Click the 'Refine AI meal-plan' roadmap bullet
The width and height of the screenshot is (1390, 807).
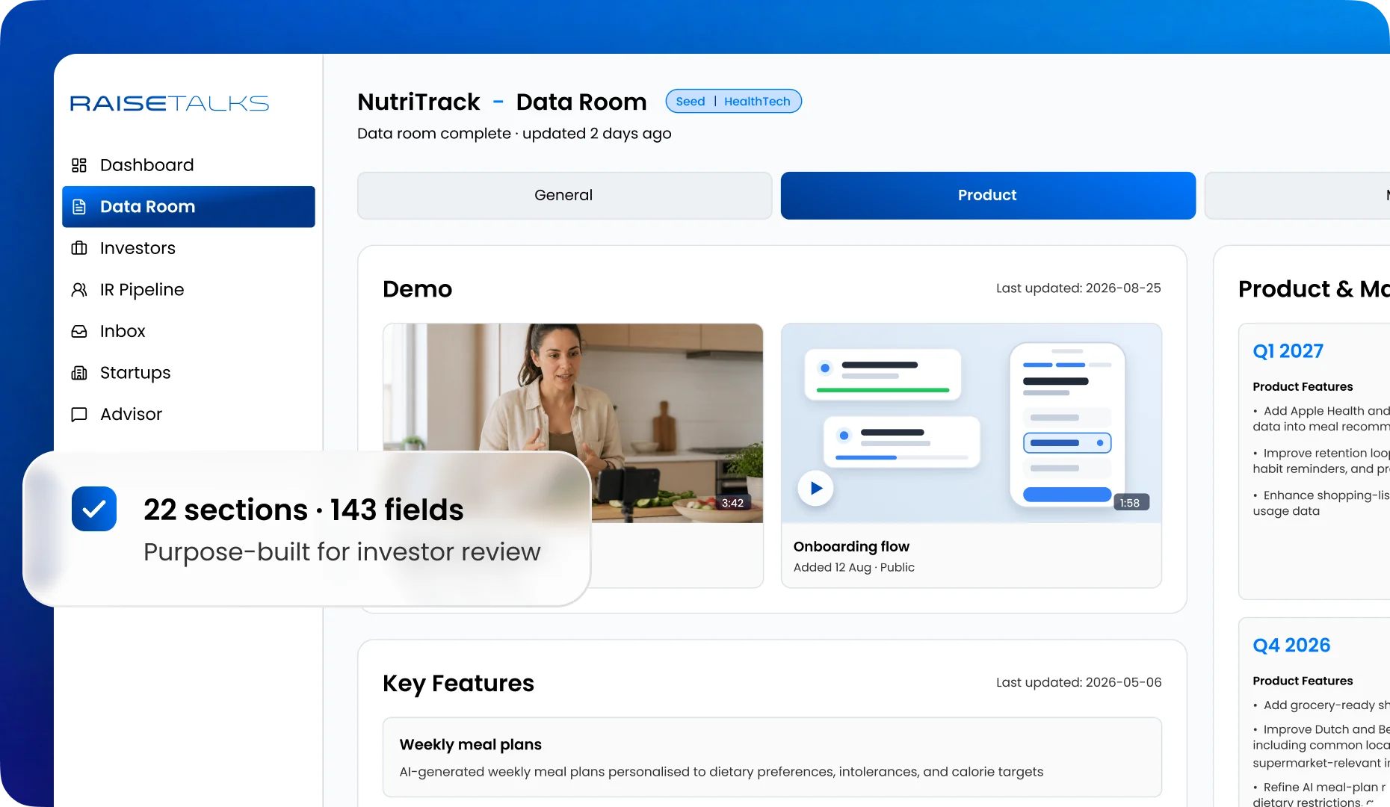tap(1321, 794)
